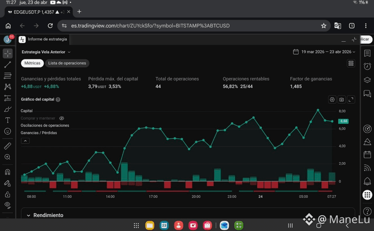Take snapshot of capital chart
Viewport: 374px width, 231px height.
tap(342, 100)
